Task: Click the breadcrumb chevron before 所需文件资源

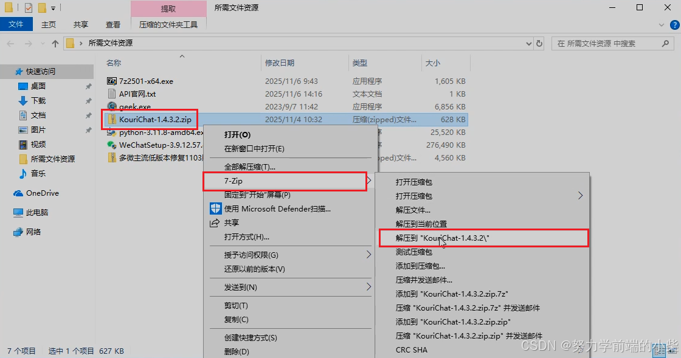Action: click(81, 43)
